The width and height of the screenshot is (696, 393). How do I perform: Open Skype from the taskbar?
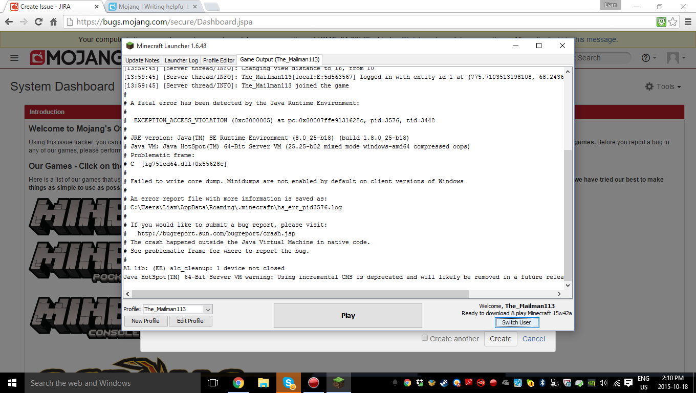289,383
